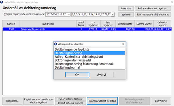Click the 1:a regdatum column header
This screenshot has height=106, width=174.
(93, 24)
